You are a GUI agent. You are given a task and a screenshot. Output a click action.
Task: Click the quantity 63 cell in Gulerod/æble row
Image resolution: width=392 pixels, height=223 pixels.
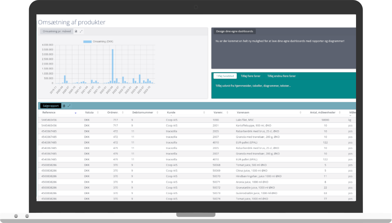pos(325,193)
